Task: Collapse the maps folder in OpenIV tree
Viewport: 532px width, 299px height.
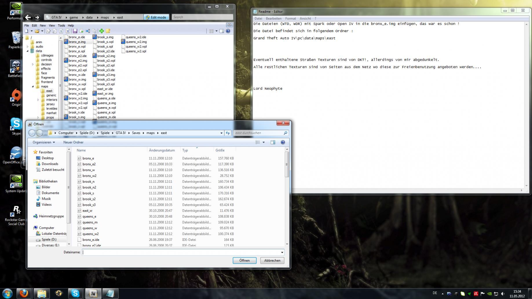Action: click(x=33, y=87)
